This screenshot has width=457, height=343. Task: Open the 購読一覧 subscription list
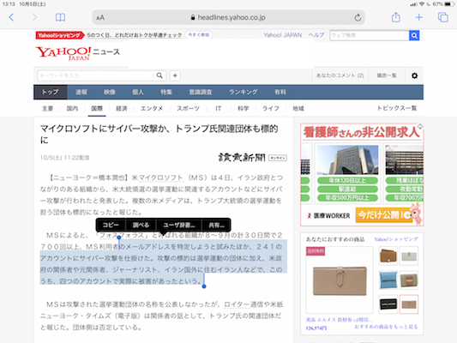tap(387, 75)
